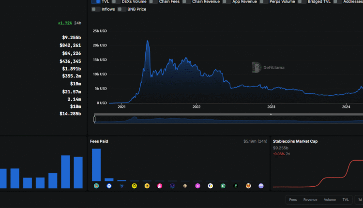Click the bright green protocol icon in Fees Paid
This screenshot has height=208, width=363.
coord(223,186)
